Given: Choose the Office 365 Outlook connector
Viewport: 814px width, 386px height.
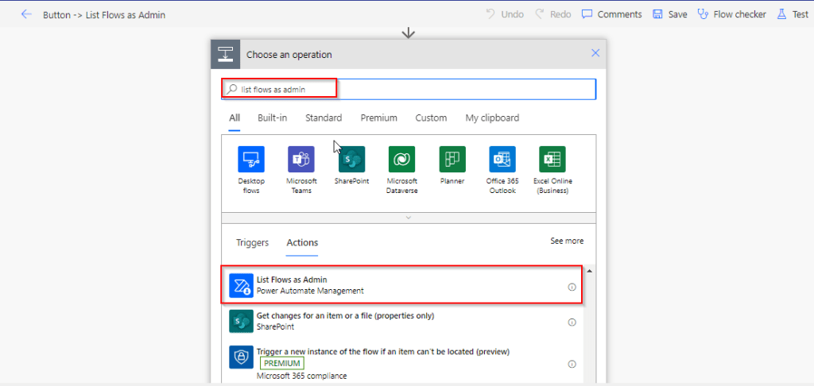Looking at the screenshot, I should 502,160.
